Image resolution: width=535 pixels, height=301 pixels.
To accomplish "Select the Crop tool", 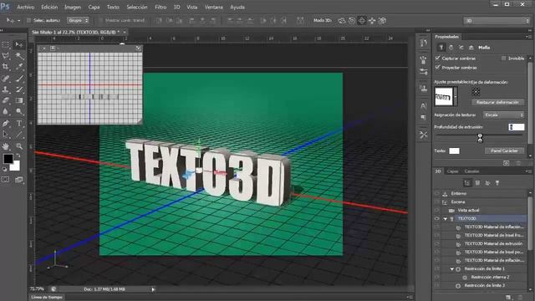I will coord(6,67).
